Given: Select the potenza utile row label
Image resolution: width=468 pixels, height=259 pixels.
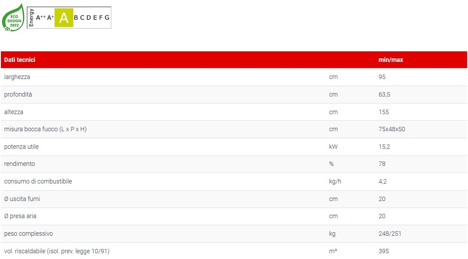Looking at the screenshot, I should [x=22, y=147].
